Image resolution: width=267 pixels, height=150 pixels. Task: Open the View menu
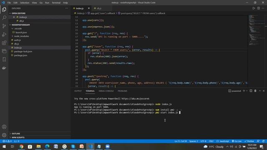(x=34, y=3)
